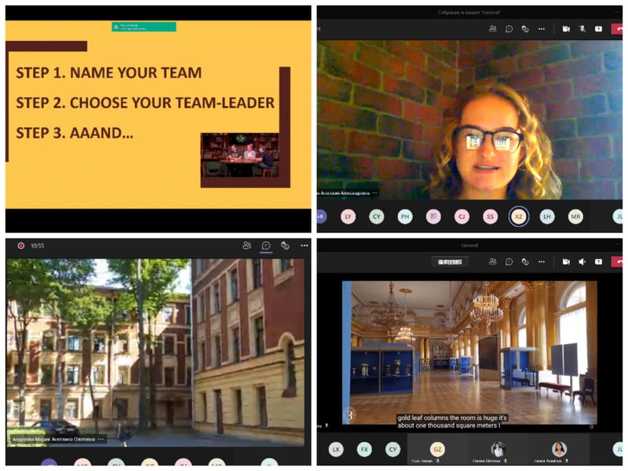Viewport: 628px width, 471px height.
Task: Unmute microphone in the top-right meeting
Action: point(582,28)
